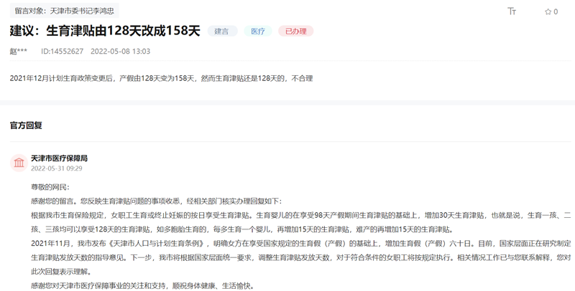
Task: Click the 天津市医疗保障局 institution avatar icon
Action: point(19,163)
